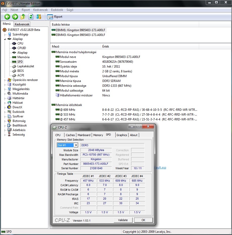Open the Memória tree item
The image size is (232, 235).
click(23, 57)
